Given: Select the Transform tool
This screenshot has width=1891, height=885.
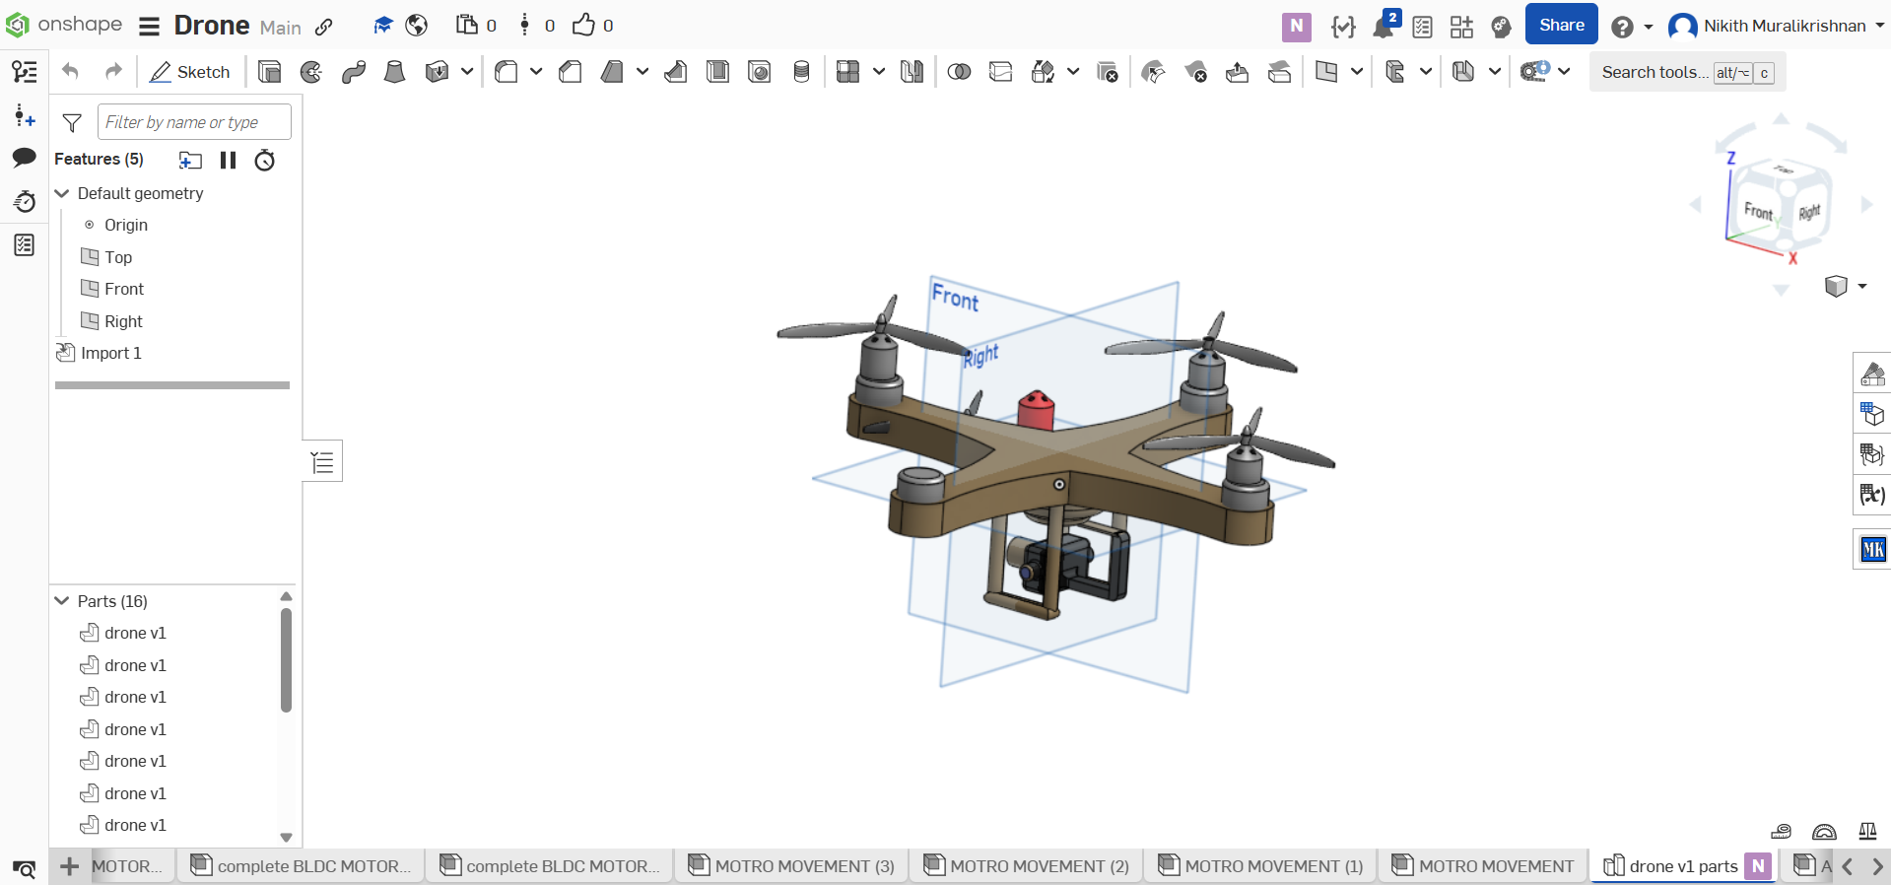Looking at the screenshot, I should [1043, 72].
